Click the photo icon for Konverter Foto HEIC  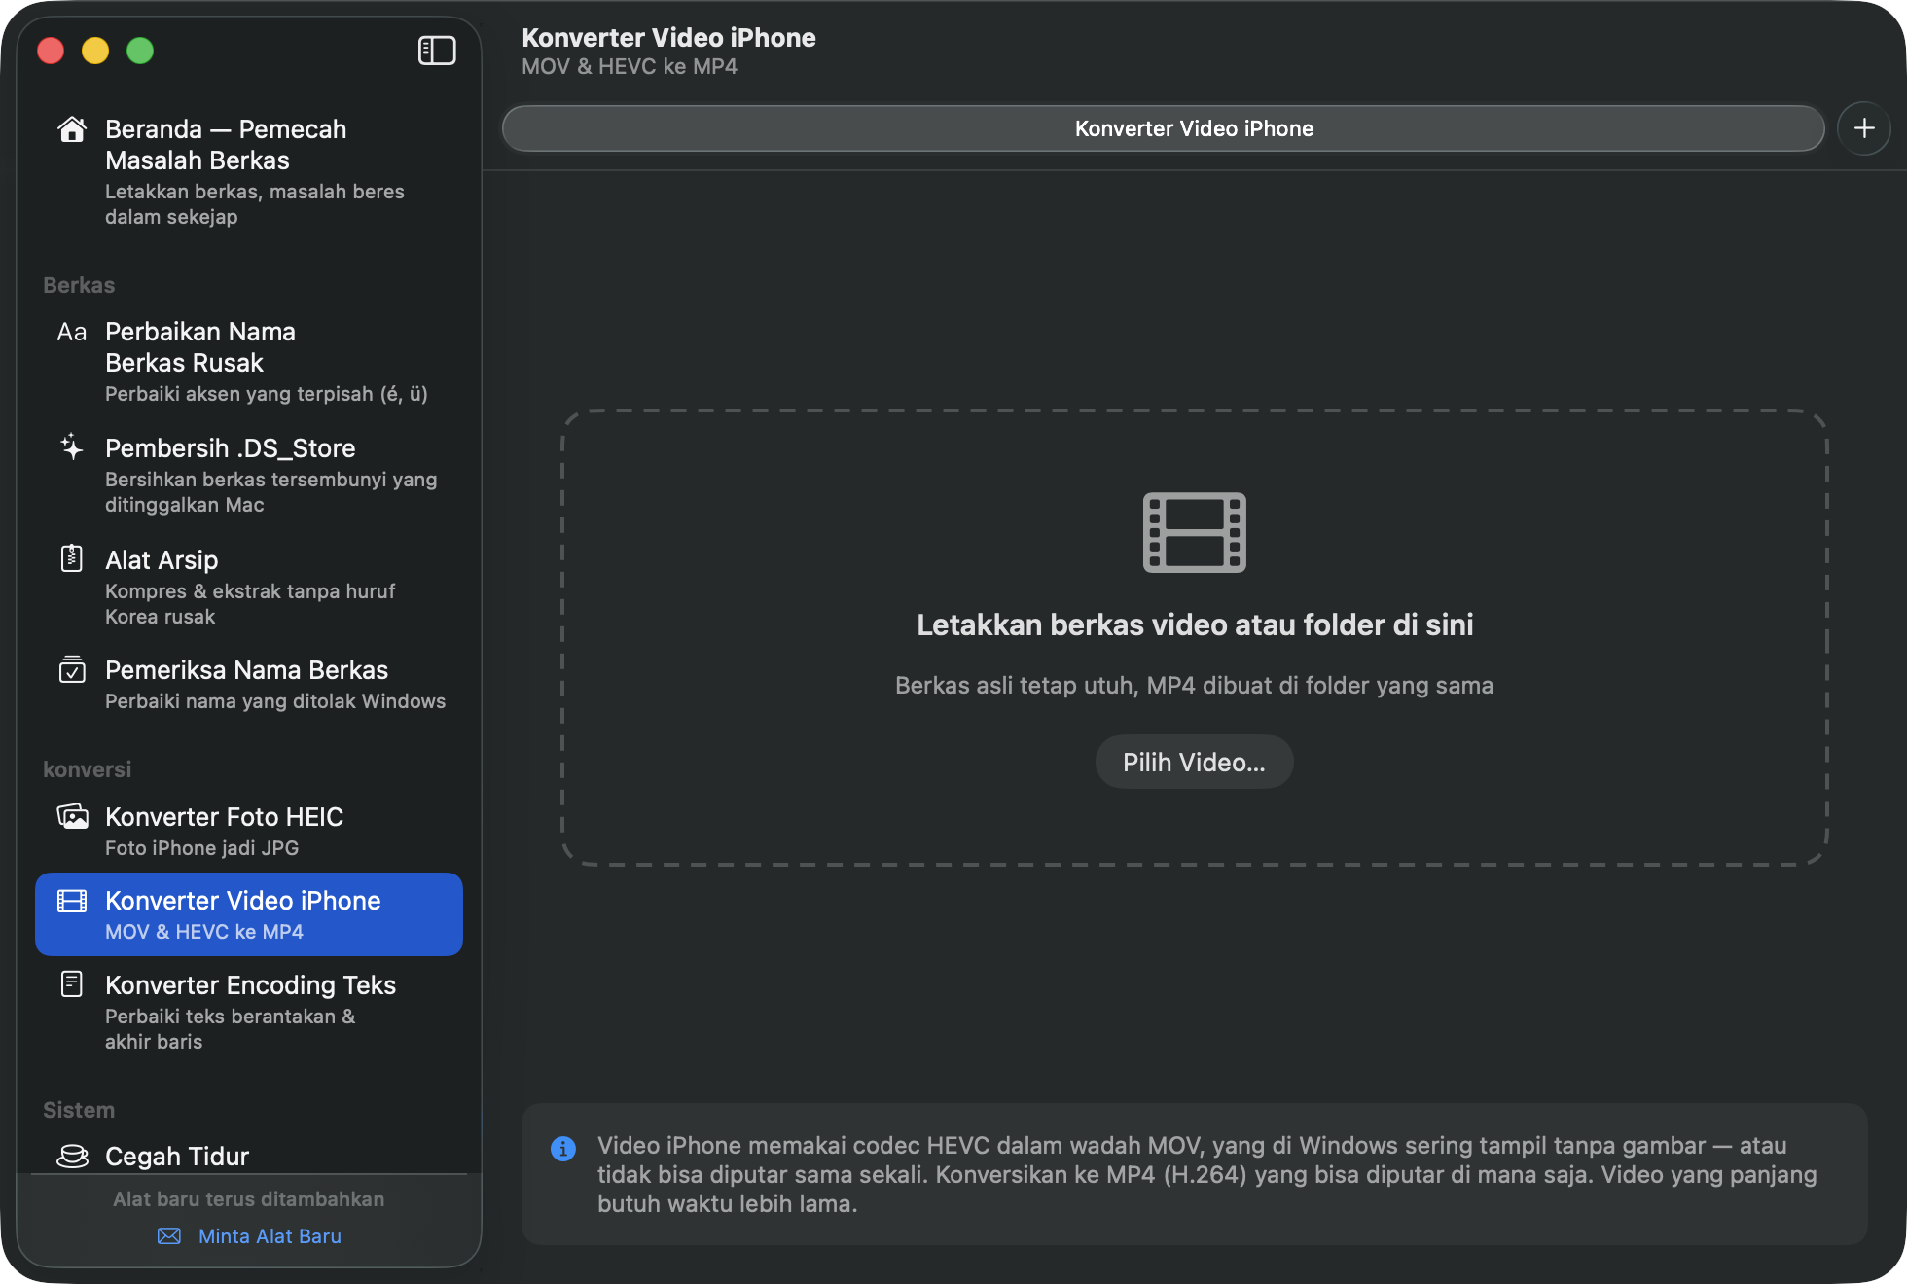(72, 816)
